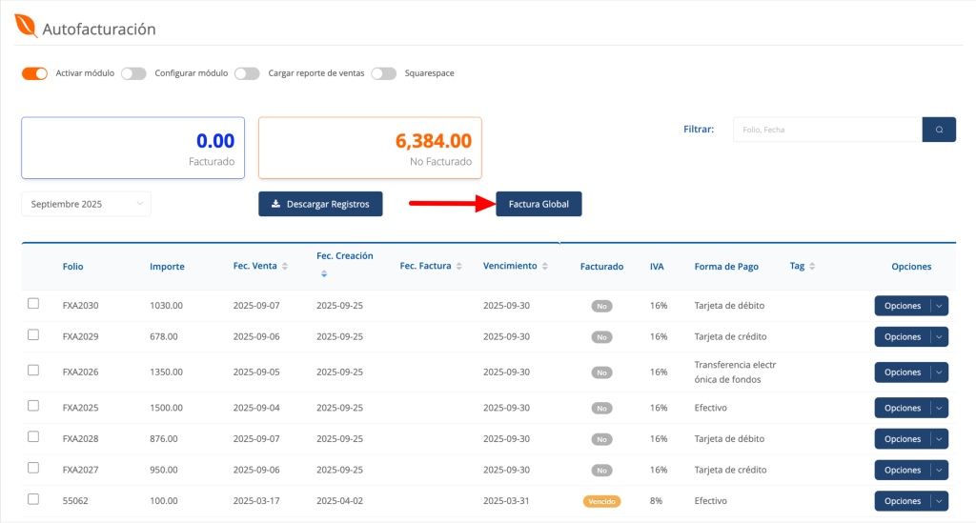This screenshot has width=976, height=523.
Task: Toggle the Cargar reporte de ventas switch
Action: pos(247,73)
